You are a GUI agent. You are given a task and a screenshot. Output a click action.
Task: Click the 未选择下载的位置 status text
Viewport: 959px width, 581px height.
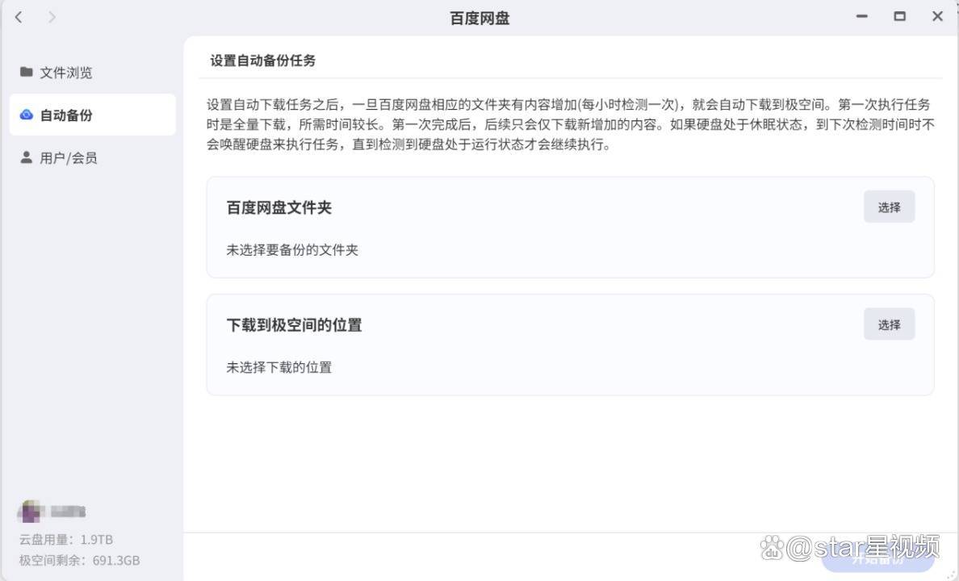[278, 367]
